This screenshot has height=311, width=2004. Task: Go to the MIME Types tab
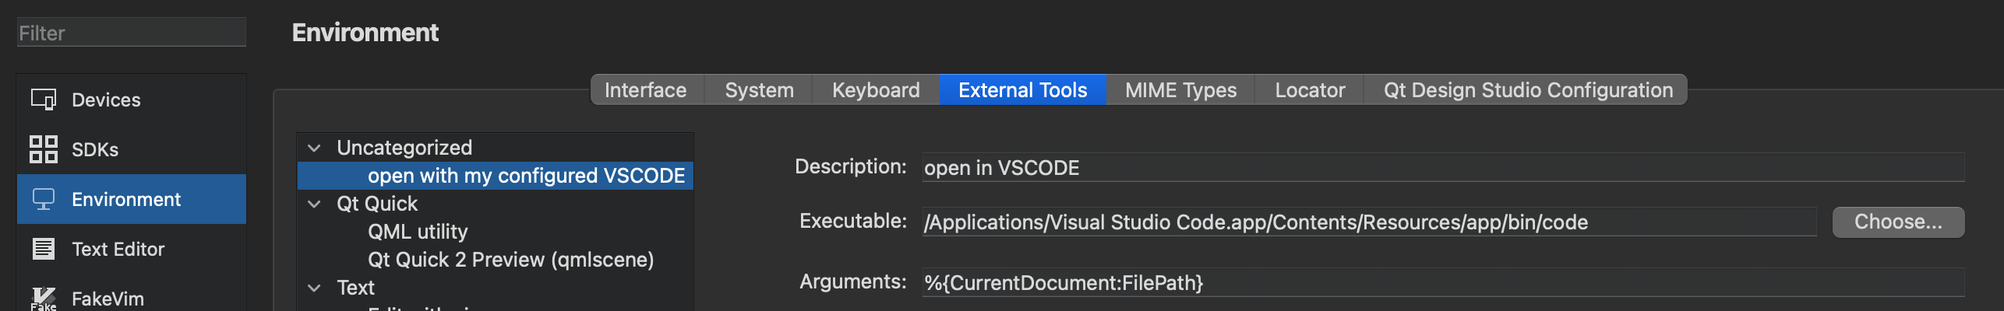click(1180, 90)
